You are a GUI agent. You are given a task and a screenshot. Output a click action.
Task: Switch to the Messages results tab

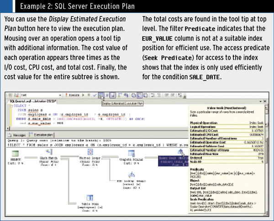pos(17,135)
